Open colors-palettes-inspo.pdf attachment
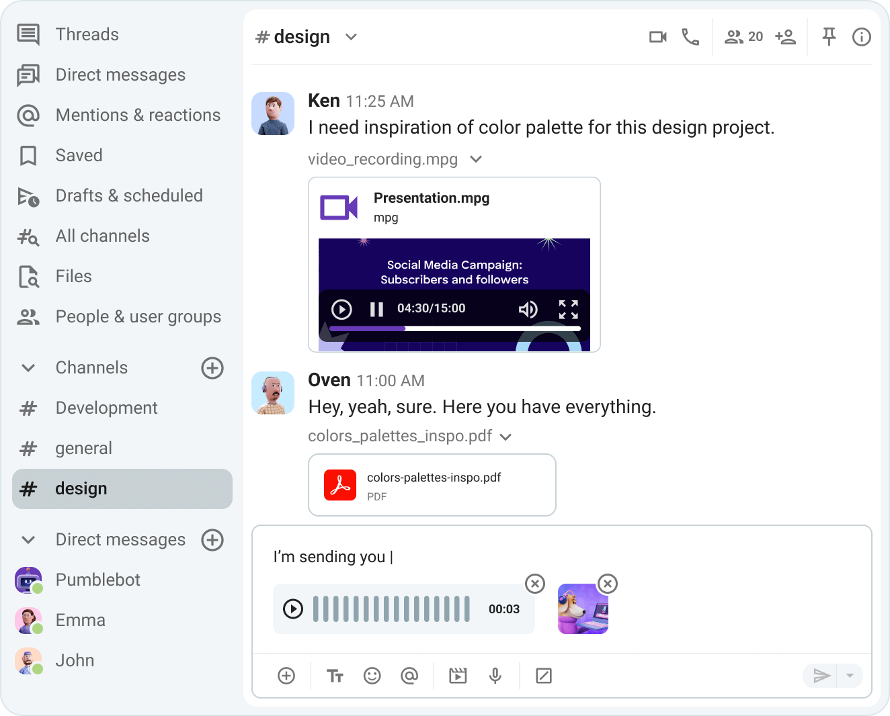 coord(432,485)
